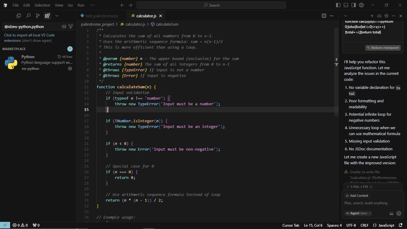This screenshot has height=229, width=407.
Task: Click the don't show again link
Action: pos(37,41)
